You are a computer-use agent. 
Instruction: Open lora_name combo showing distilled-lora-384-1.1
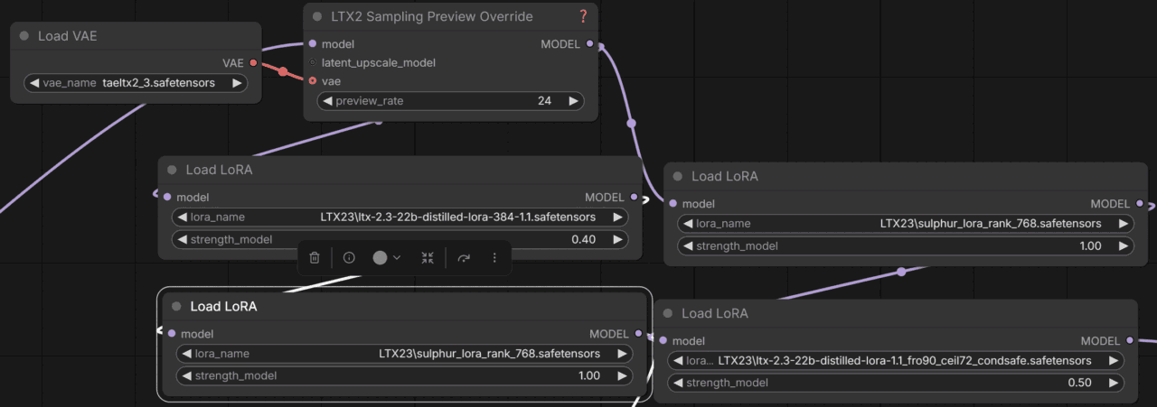[400, 217]
